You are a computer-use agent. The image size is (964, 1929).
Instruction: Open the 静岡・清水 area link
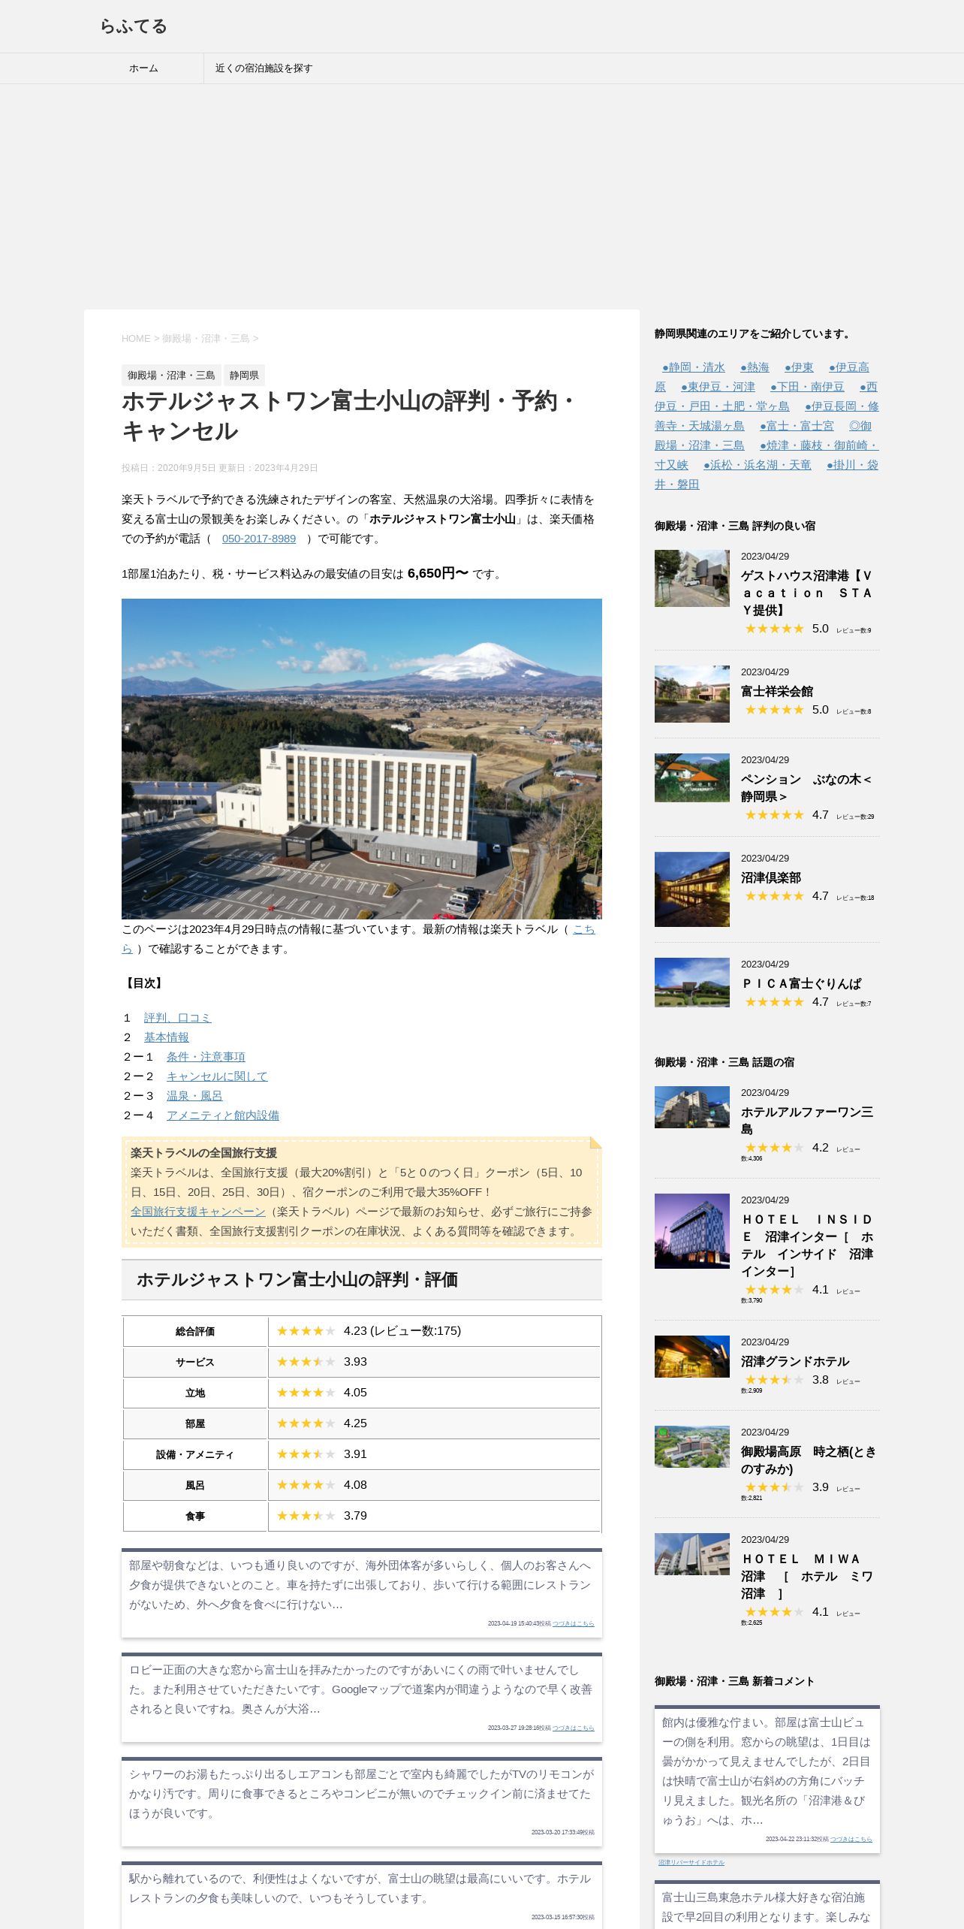tap(694, 367)
